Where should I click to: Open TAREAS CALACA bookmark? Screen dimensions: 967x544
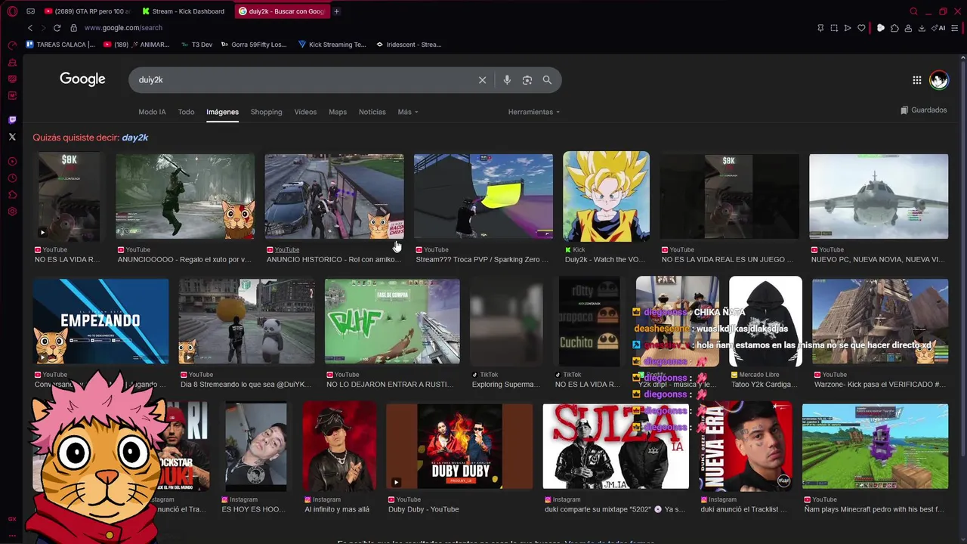60,45
